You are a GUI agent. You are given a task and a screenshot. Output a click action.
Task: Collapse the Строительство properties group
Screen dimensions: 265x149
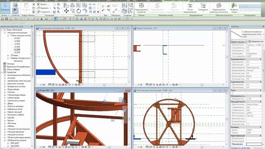[260, 82]
